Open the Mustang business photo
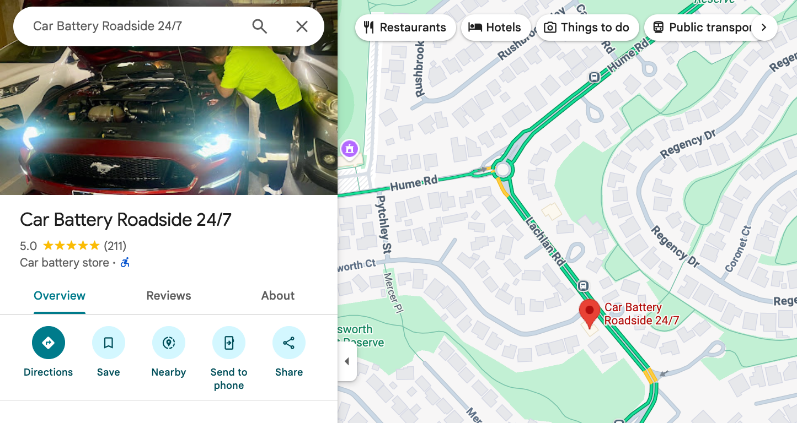The width and height of the screenshot is (797, 423). tap(169, 120)
